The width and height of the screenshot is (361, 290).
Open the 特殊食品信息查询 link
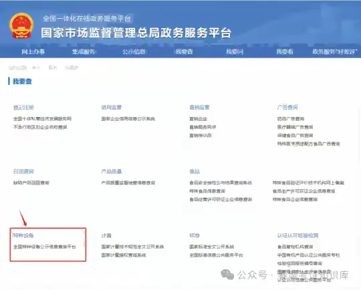207,191
